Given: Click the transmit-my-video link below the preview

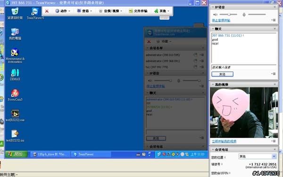Looking at the screenshot, I should (224, 141).
